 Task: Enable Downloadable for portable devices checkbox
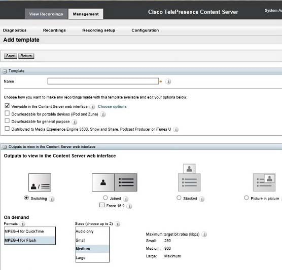pyautogui.click(x=7, y=113)
